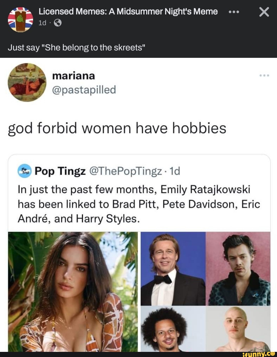Click the public globe privacy icon

tap(58, 23)
